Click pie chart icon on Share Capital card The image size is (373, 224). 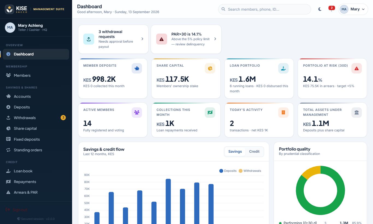pyautogui.click(x=210, y=68)
